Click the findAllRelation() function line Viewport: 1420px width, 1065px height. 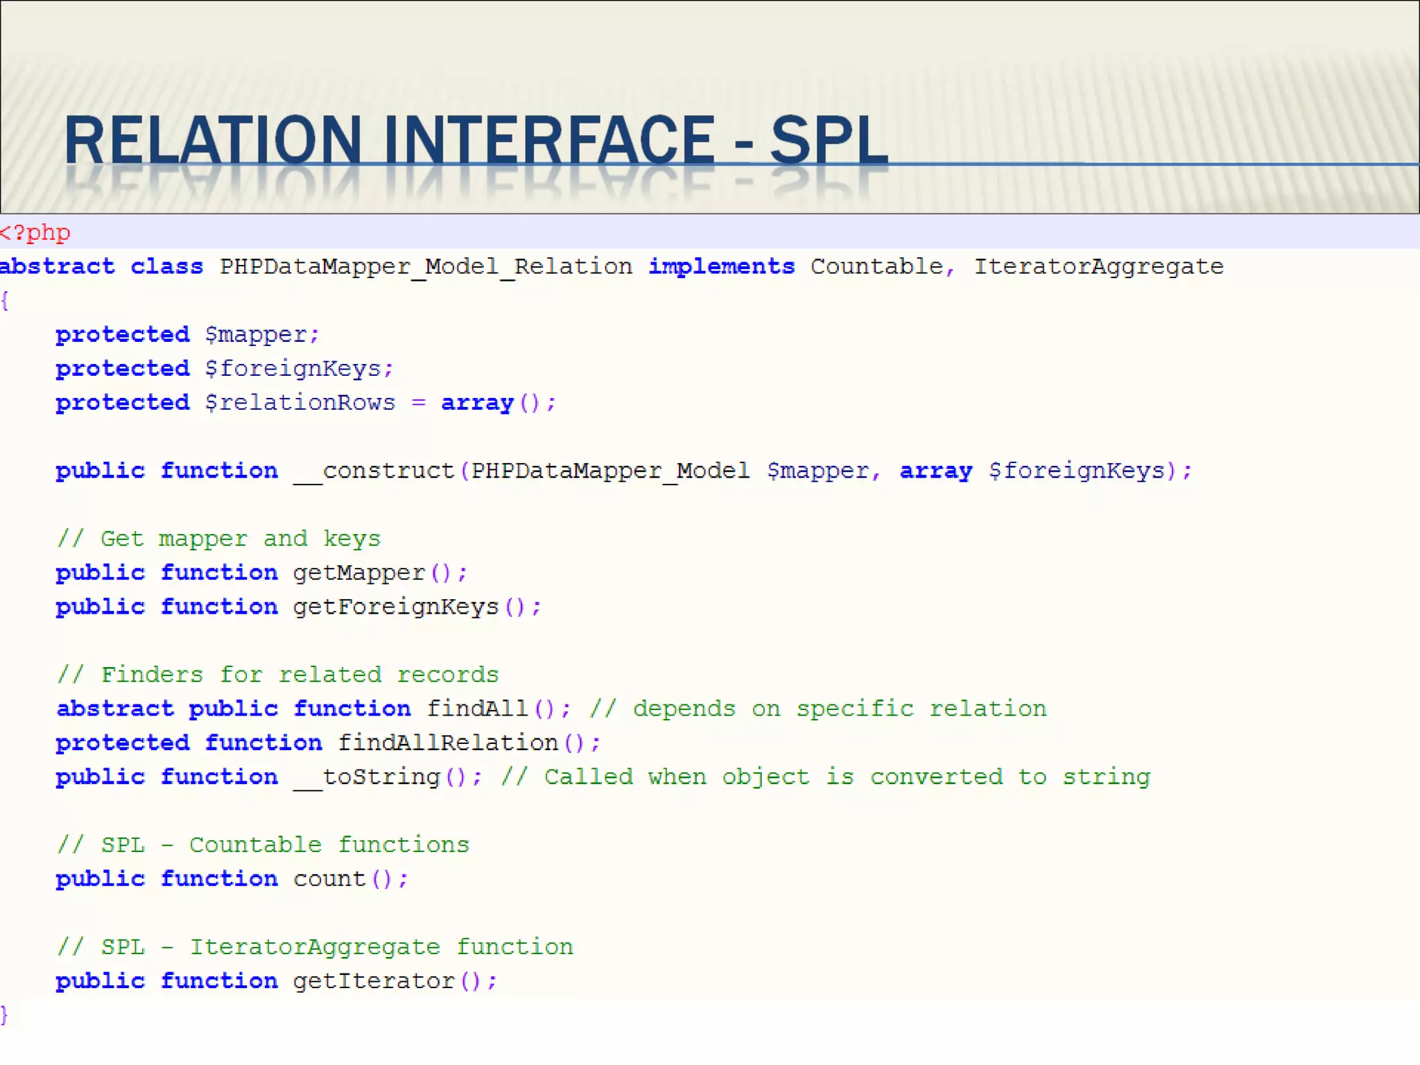[328, 743]
